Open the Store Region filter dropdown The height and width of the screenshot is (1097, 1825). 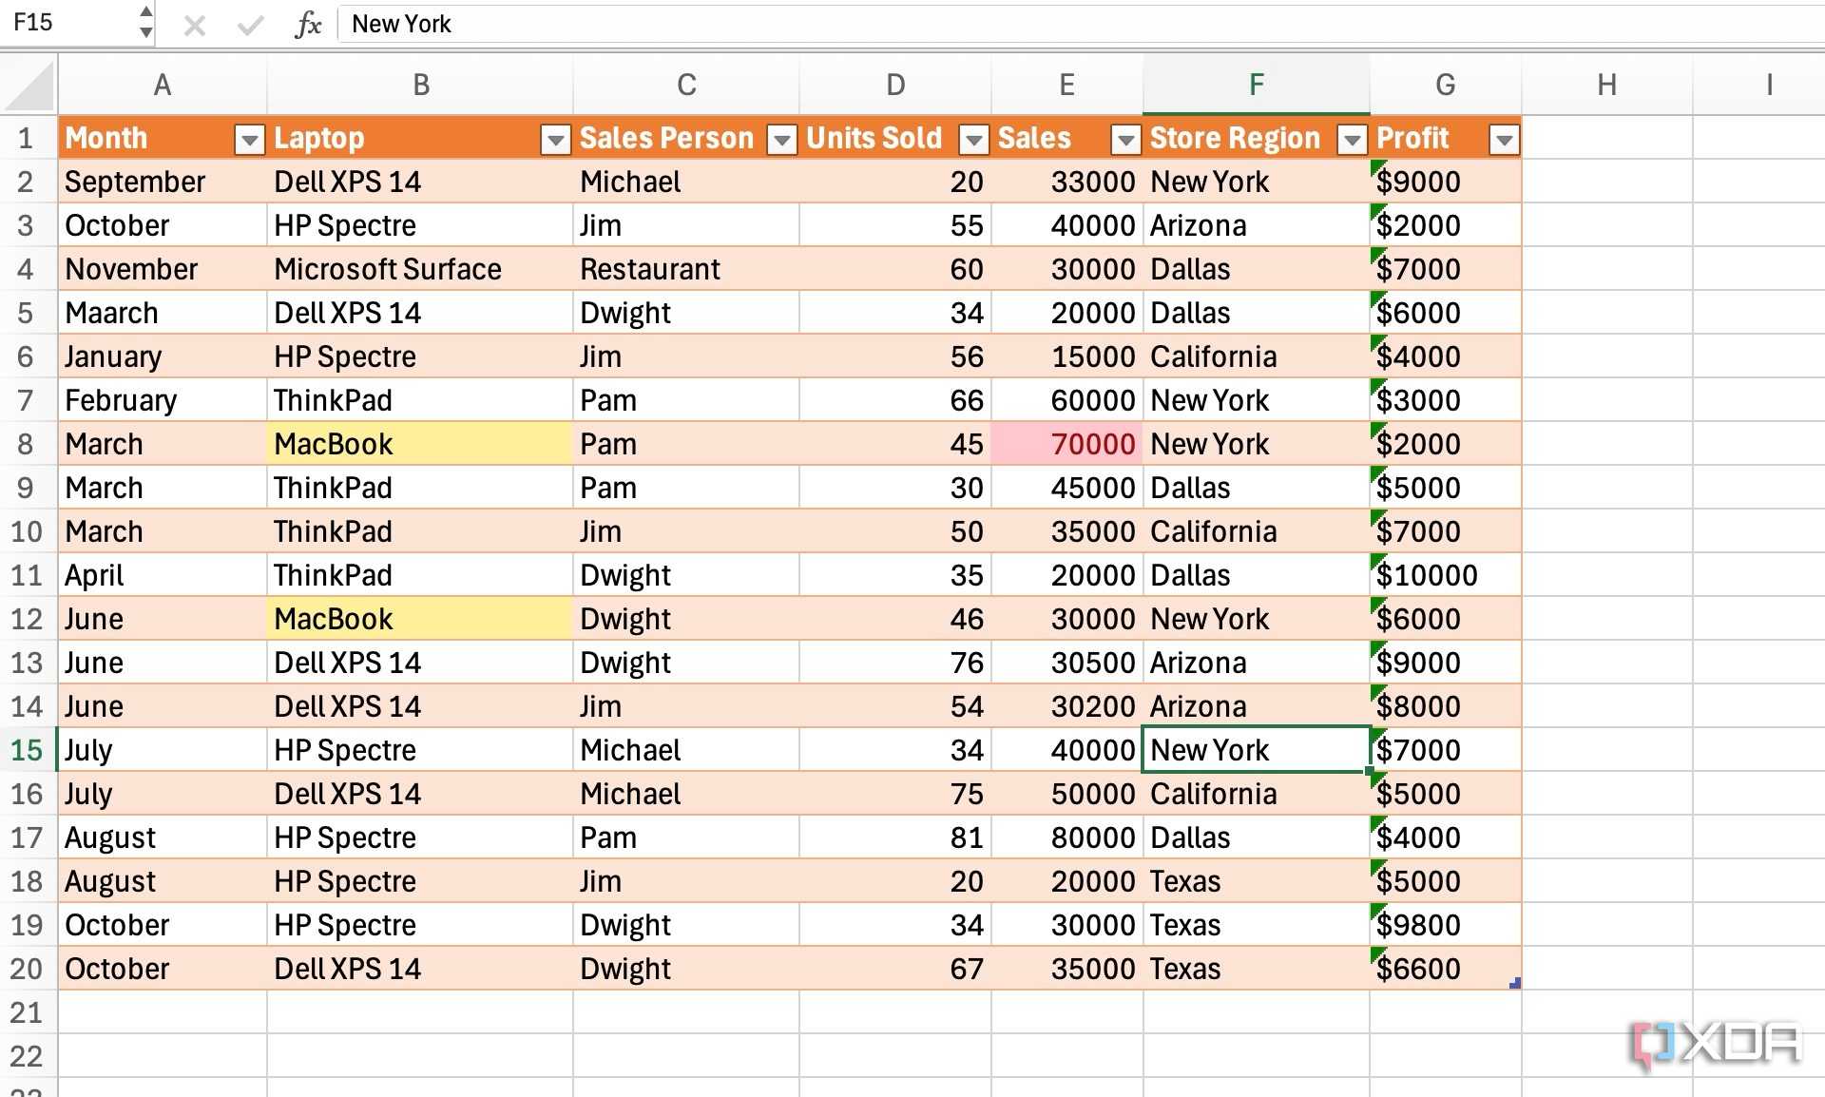coord(1352,141)
